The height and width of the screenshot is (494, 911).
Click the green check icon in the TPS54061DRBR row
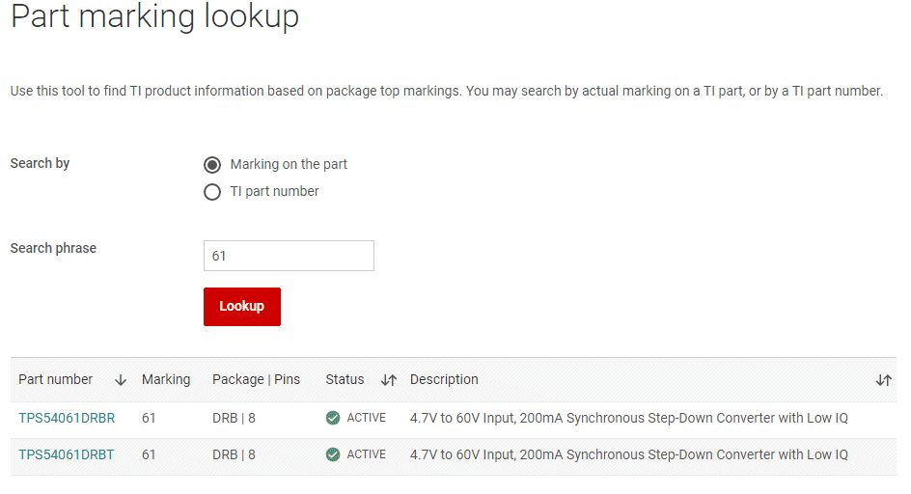333,418
